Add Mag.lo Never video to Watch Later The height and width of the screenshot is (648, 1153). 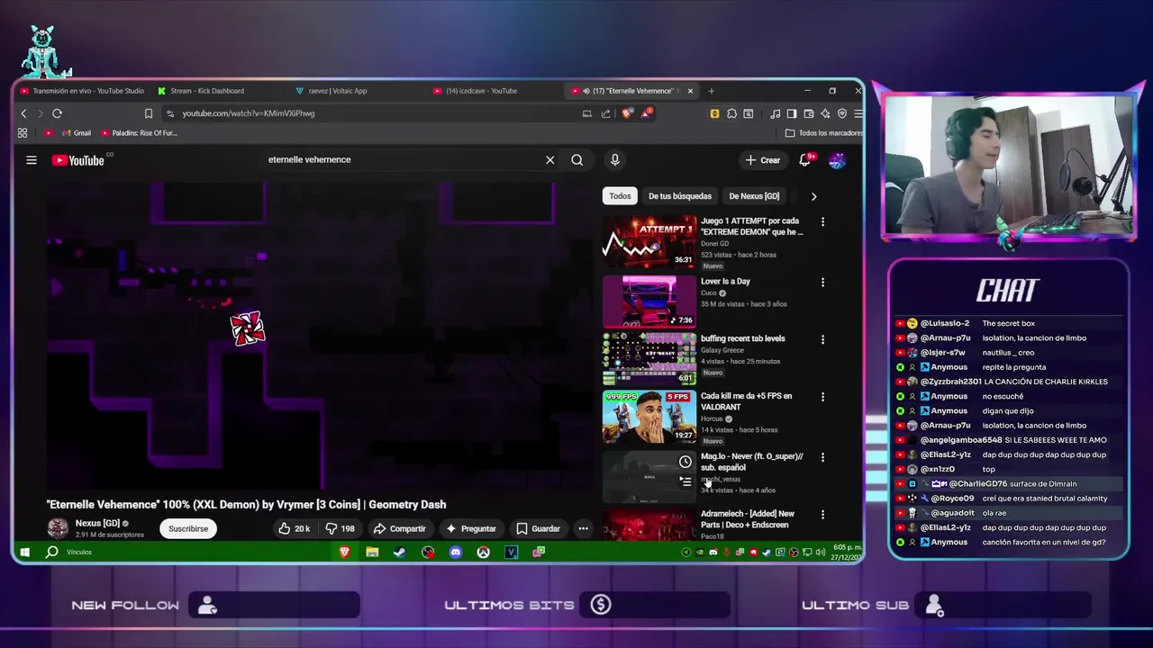(685, 462)
